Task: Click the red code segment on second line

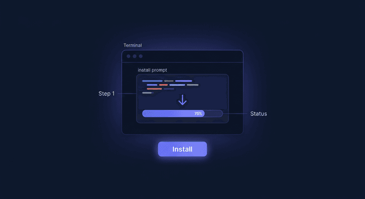Action: (163, 85)
